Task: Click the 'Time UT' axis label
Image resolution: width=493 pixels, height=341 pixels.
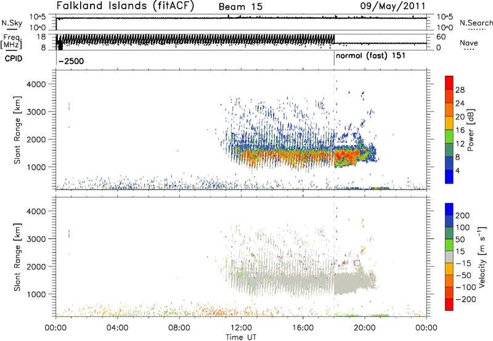Action: 241,337
